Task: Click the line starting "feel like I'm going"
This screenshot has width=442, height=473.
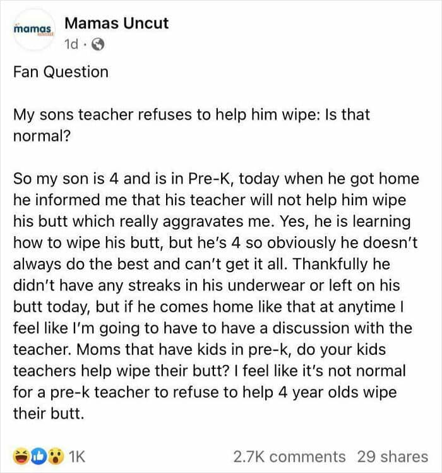Action: [x=212, y=329]
